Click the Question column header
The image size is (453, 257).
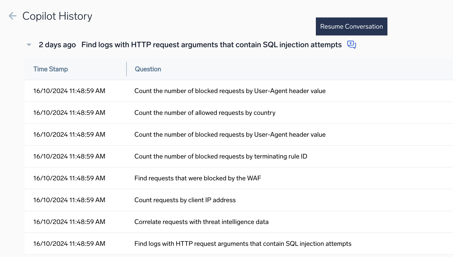pyautogui.click(x=148, y=69)
